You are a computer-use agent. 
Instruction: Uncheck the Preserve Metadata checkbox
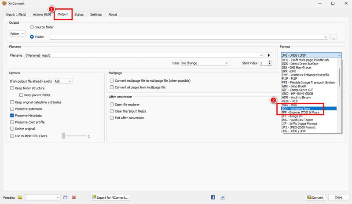(12, 115)
